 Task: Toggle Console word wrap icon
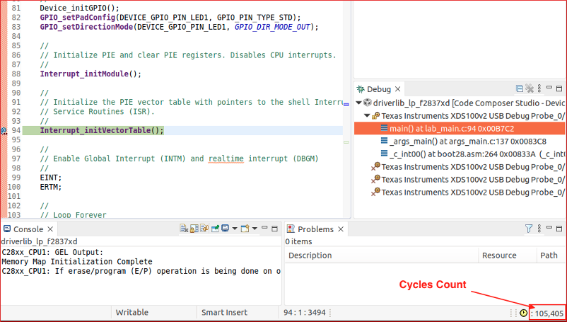204,229
